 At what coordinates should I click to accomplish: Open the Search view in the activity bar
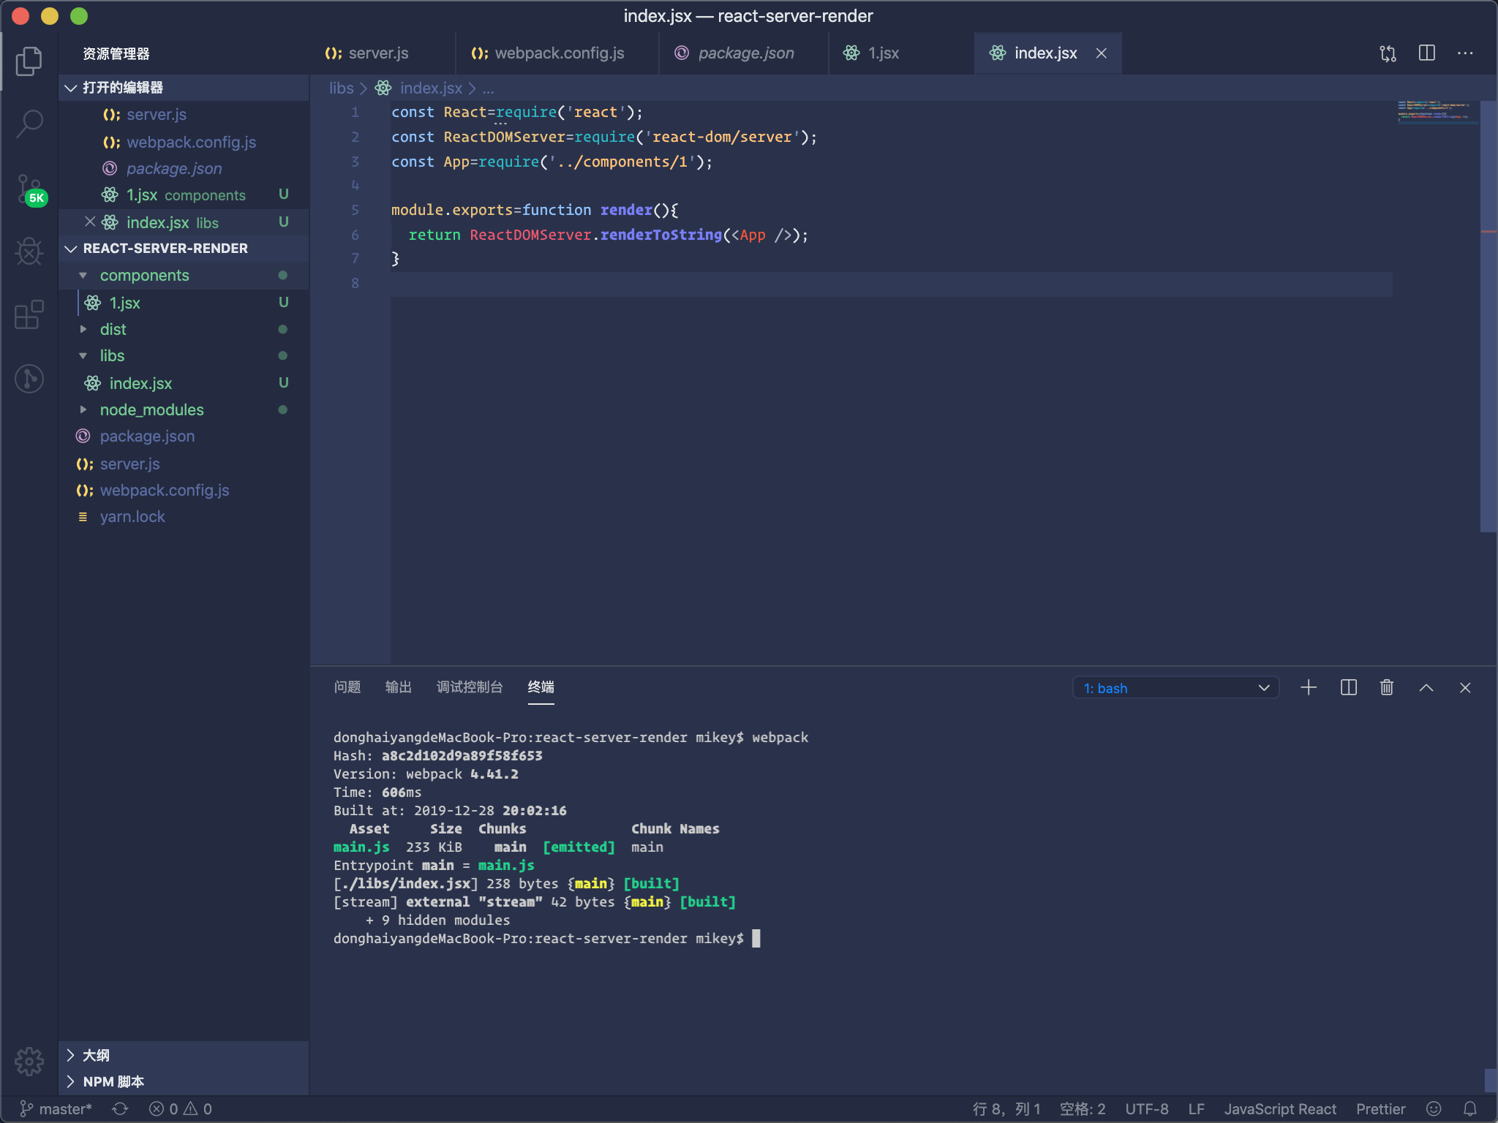click(x=29, y=123)
